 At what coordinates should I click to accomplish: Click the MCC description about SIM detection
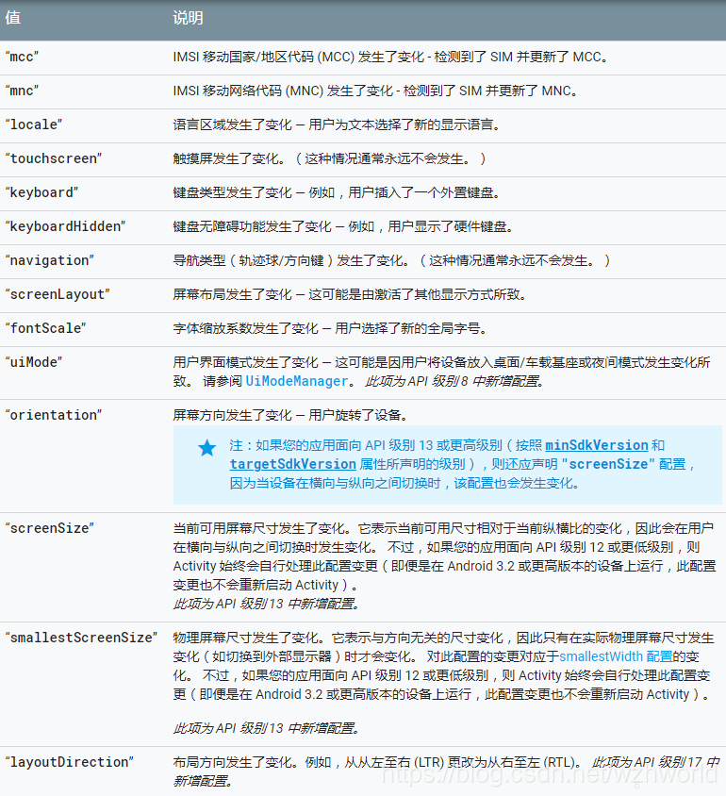pos(390,57)
